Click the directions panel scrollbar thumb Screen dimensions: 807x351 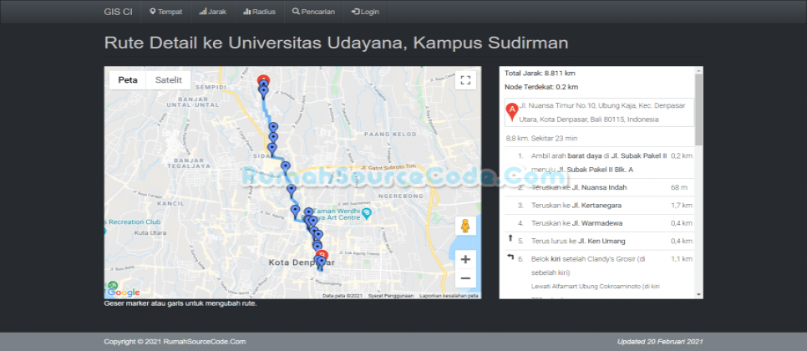[698, 109]
